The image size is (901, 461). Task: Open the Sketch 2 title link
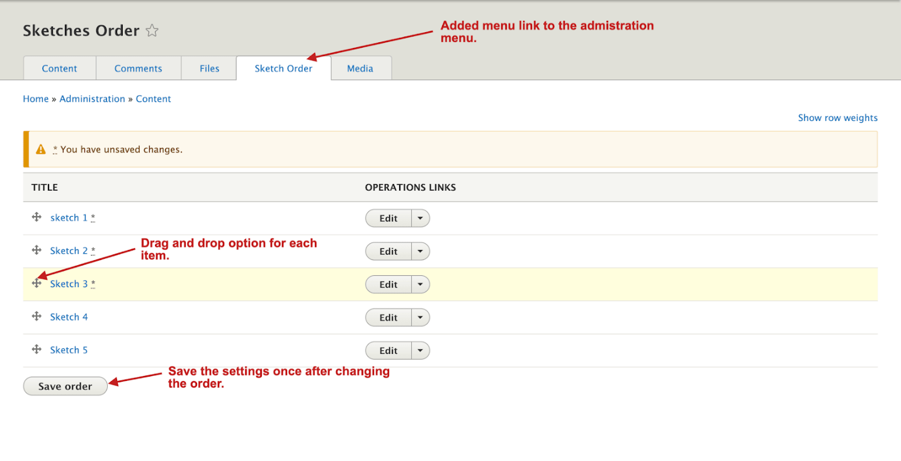[69, 251]
